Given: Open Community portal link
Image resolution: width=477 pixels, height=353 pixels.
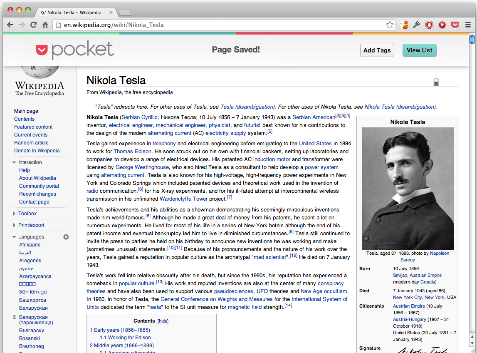Looking at the screenshot, I should point(39,186).
